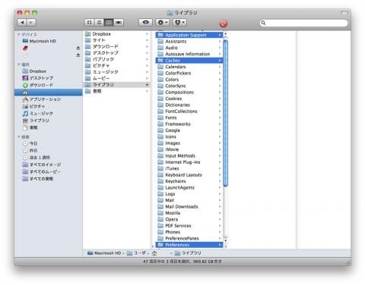Image resolution: width=365 pixels, height=285 pixels.
Task: Collapse the 検索 sidebar section
Action: point(18,136)
